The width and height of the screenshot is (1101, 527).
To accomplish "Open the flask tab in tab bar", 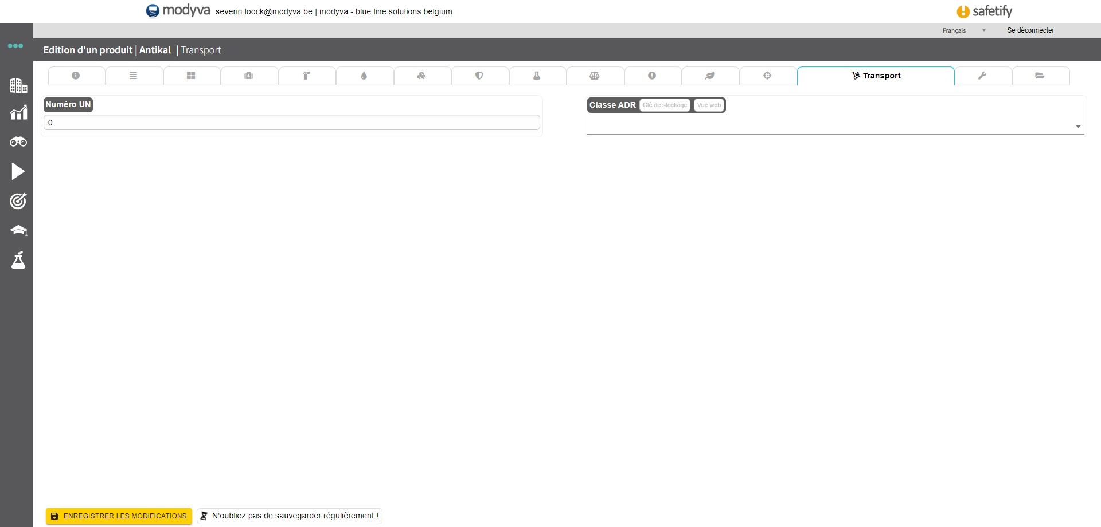I will pyautogui.click(x=537, y=76).
